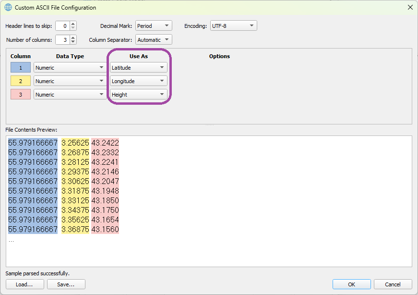Open the Encoding UTF-8 dropdown
The image size is (418, 295).
233,26
